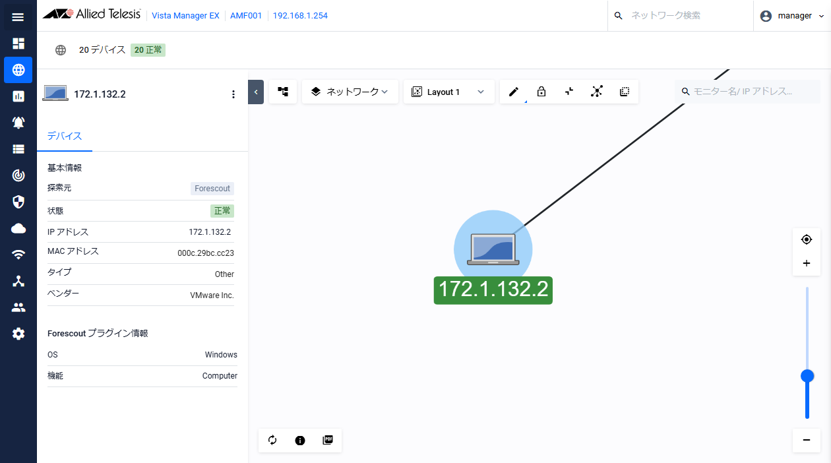Select the デバイス tab
Image resolution: width=831 pixels, height=463 pixels.
(65, 137)
